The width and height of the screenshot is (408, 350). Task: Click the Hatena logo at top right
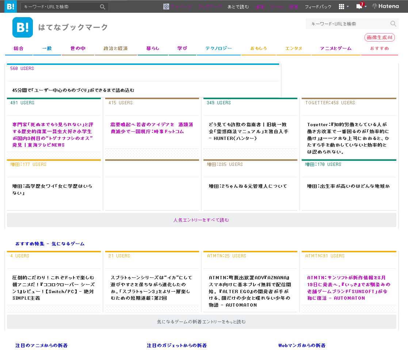click(x=386, y=6)
